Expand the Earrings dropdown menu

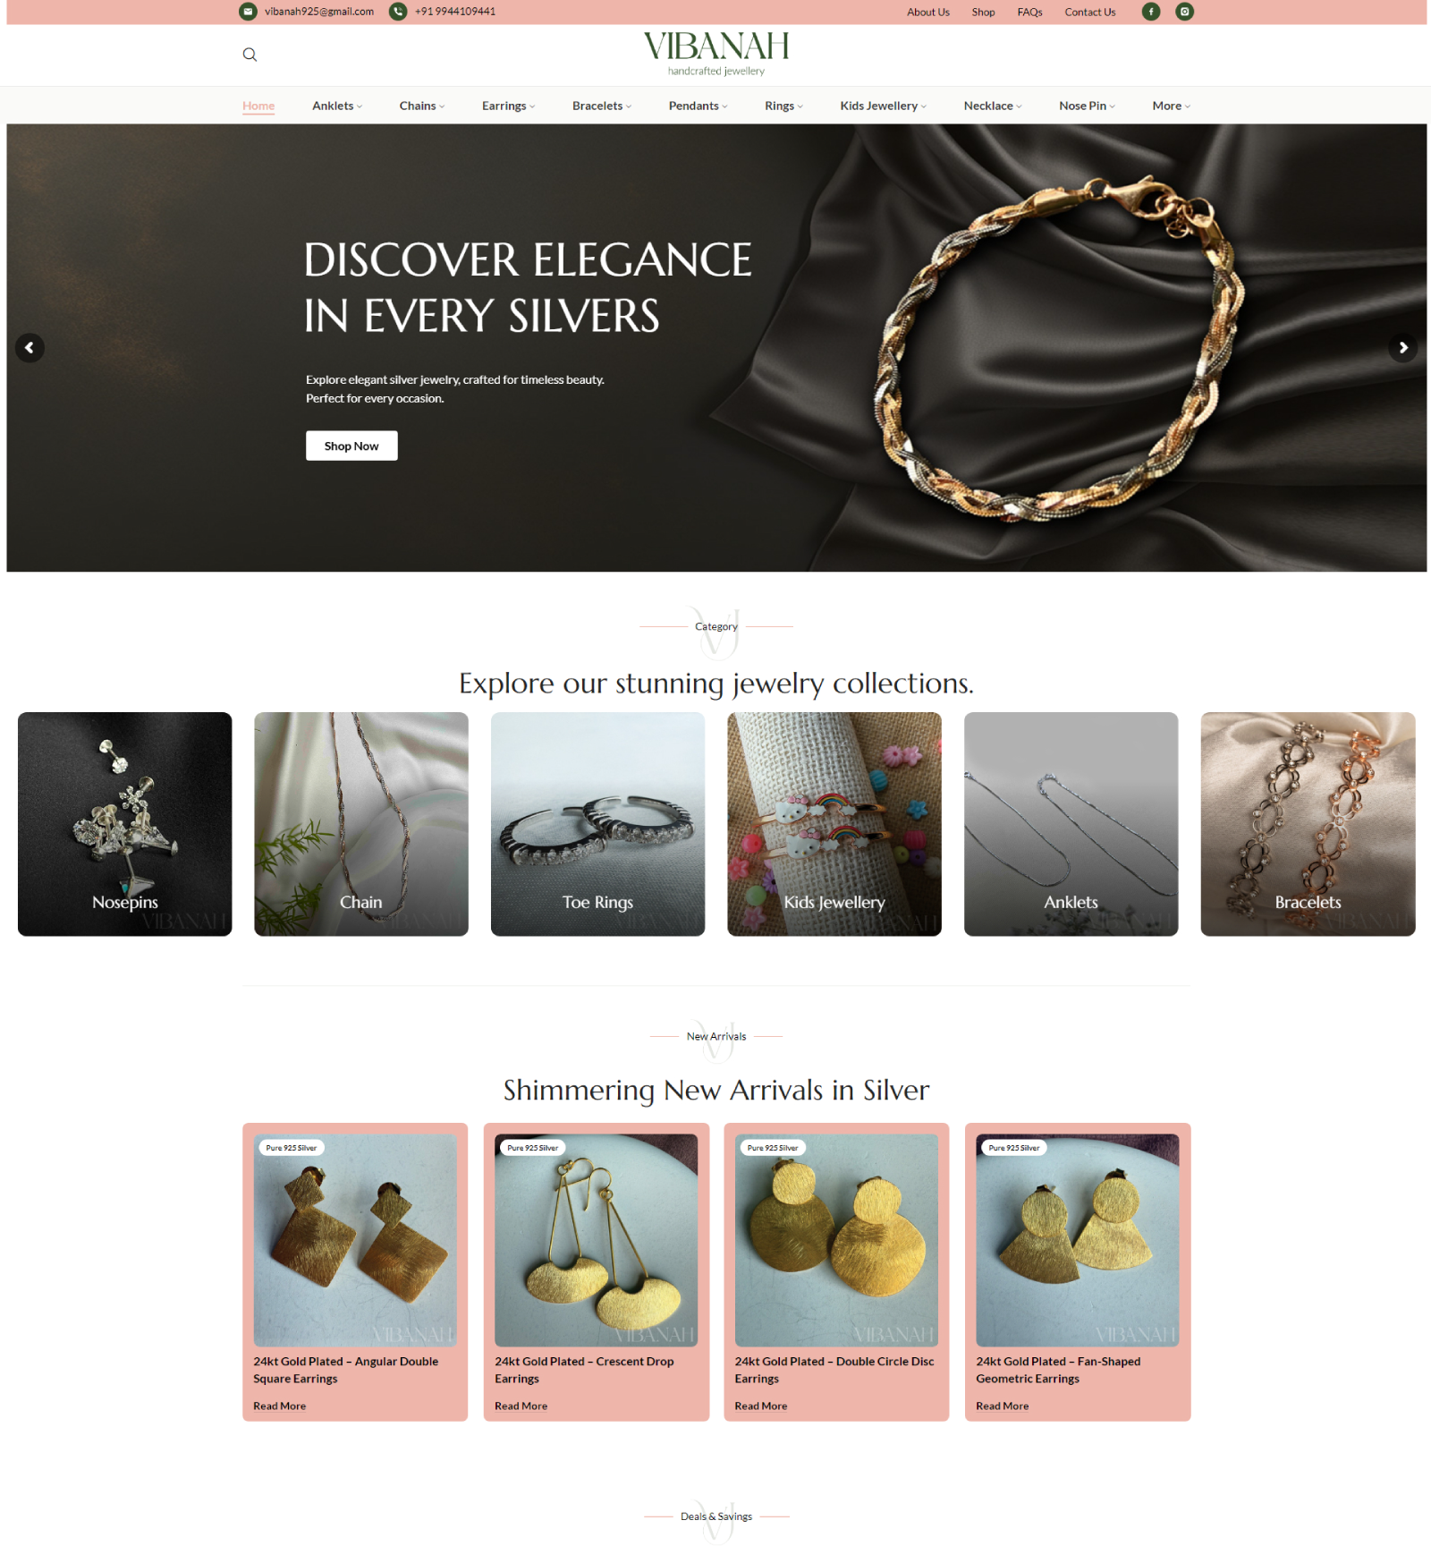pyautogui.click(x=508, y=106)
